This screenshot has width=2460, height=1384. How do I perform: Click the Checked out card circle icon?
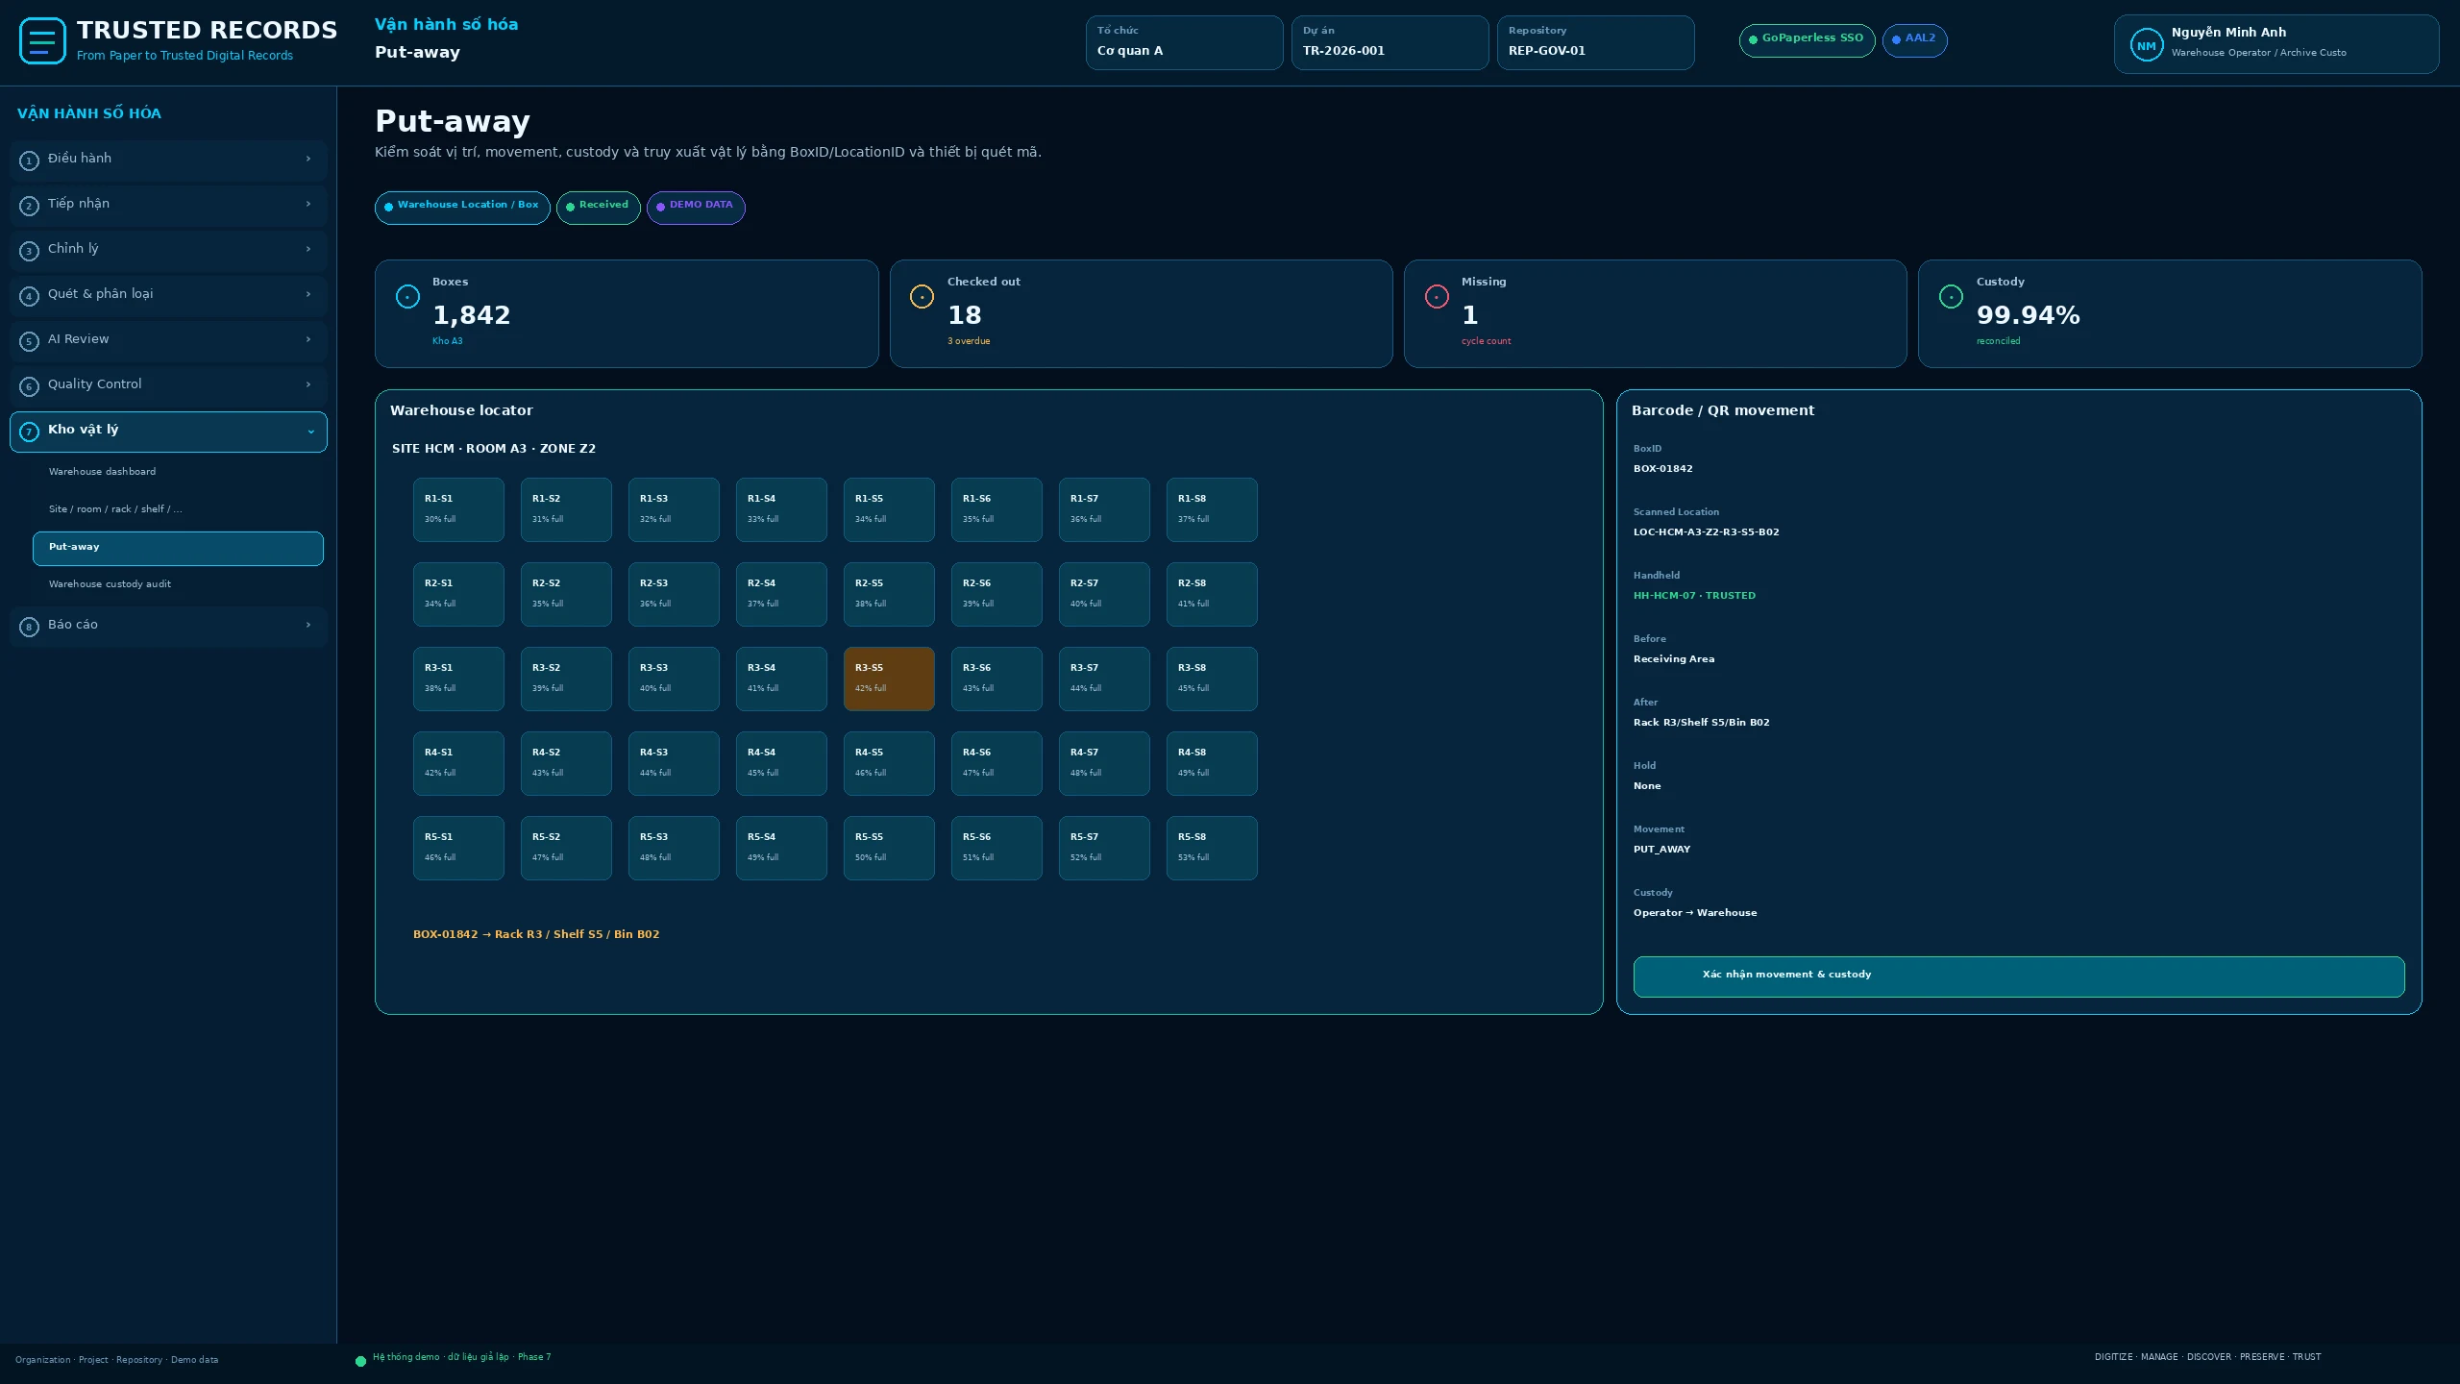[x=922, y=296]
